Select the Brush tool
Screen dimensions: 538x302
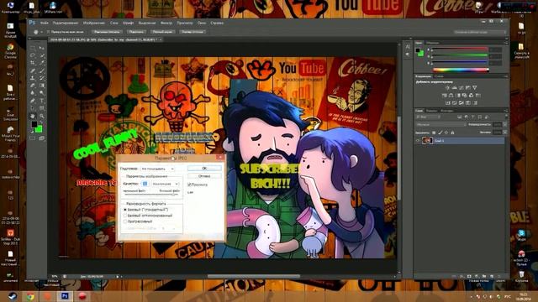(x=42, y=70)
